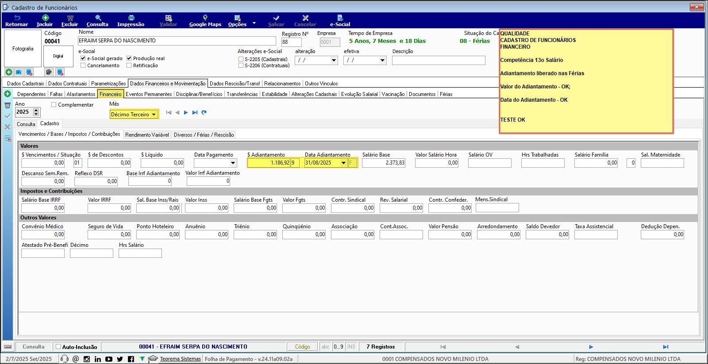Viewport: 708px width, 364px height.
Task: Select the Diversos / Férias / Rescisão tab
Action: (204, 135)
